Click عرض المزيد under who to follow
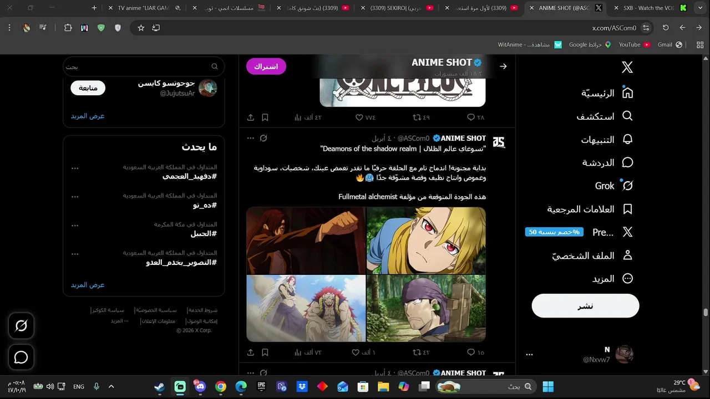 [88, 116]
